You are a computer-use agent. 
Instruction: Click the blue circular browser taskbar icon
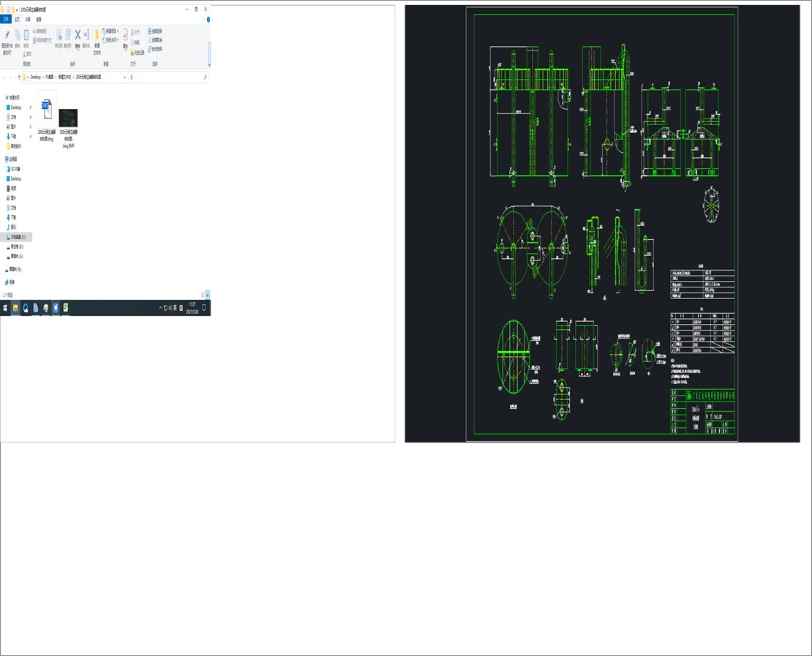click(26, 308)
